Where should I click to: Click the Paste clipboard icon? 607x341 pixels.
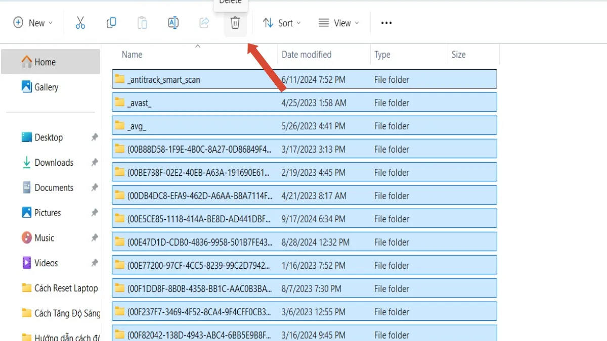click(x=142, y=23)
